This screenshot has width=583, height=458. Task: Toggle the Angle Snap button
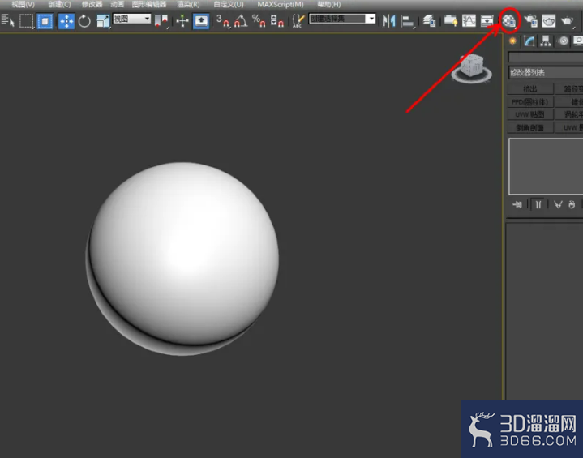point(241,21)
